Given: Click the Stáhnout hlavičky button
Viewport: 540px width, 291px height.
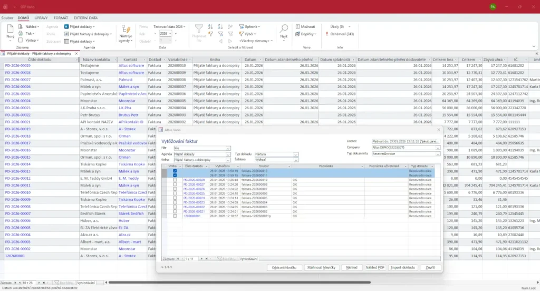Looking at the screenshot, I should [321, 267].
